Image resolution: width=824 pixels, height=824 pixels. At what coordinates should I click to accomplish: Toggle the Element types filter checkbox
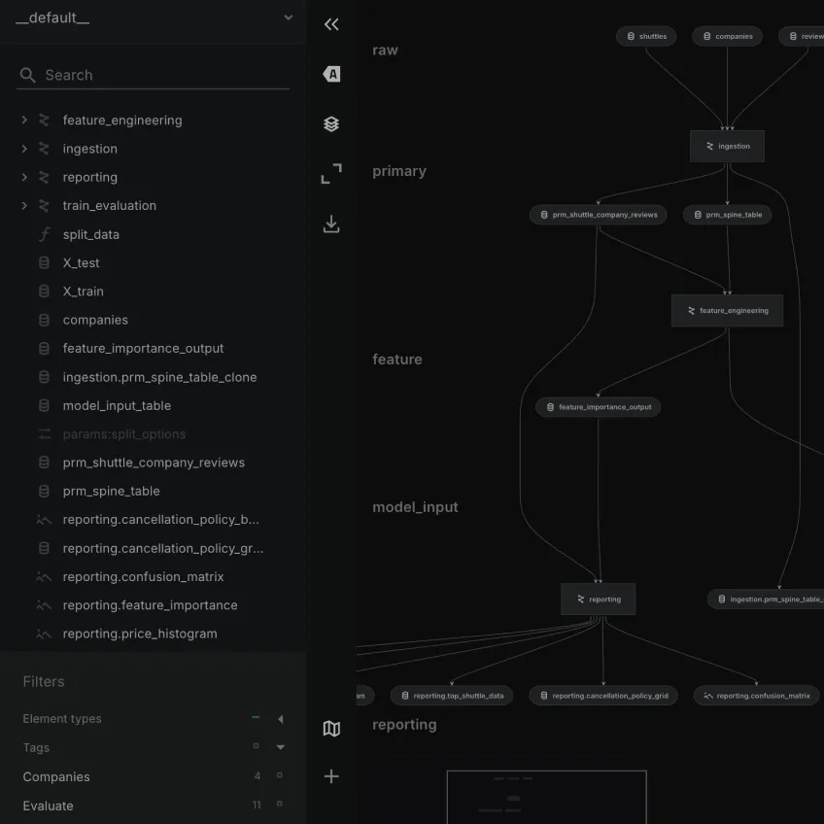pos(255,719)
